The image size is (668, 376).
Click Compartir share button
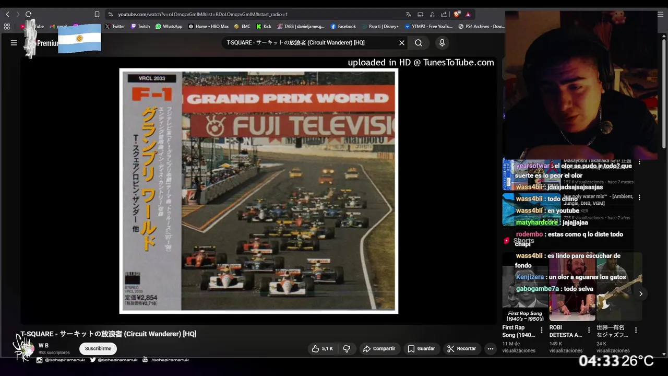[x=379, y=348]
